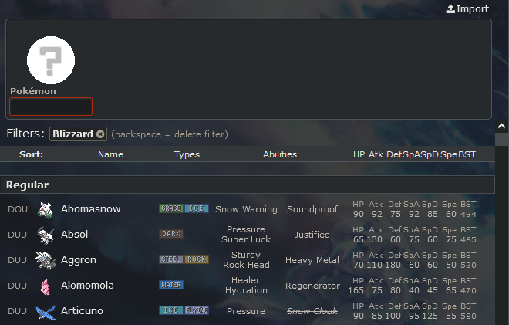Click Articuno's ICE type badge
Viewport: 509px width, 325px height.
(171, 310)
